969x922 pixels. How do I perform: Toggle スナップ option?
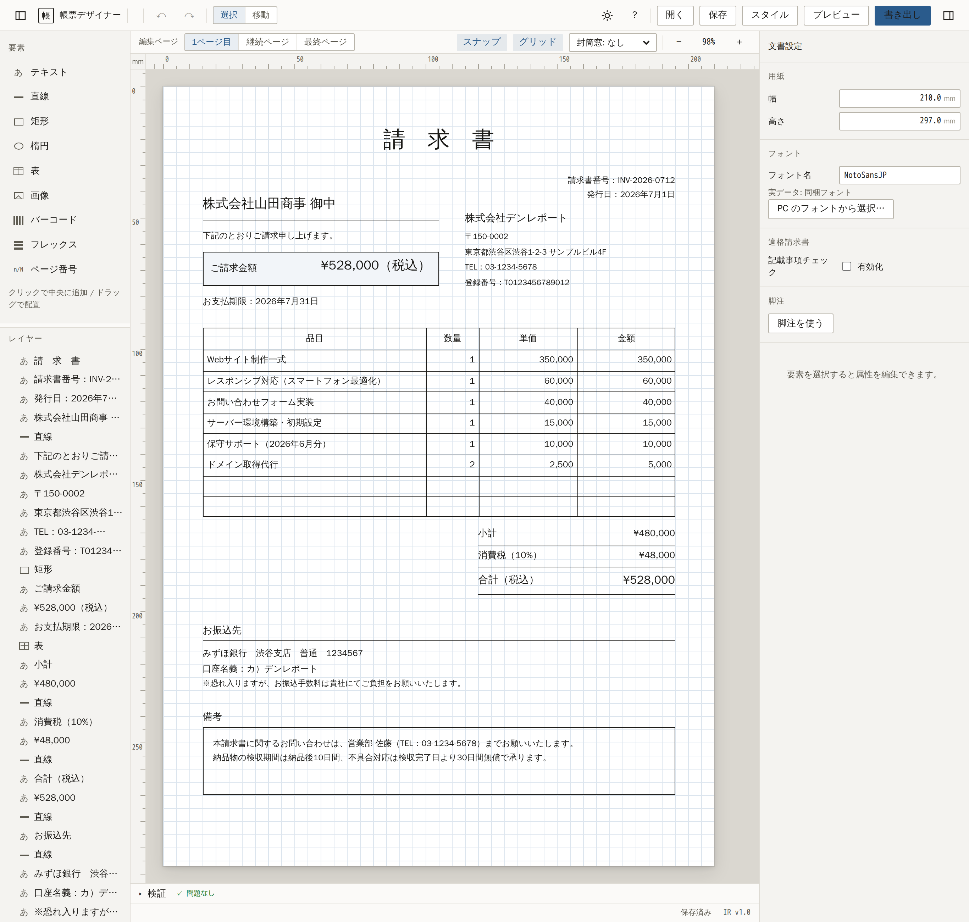pos(481,42)
